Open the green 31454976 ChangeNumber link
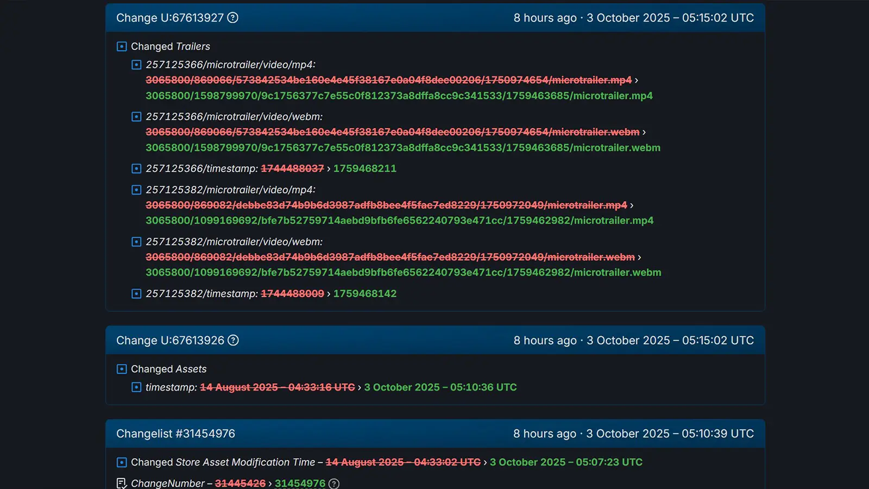This screenshot has height=489, width=869. 300,484
